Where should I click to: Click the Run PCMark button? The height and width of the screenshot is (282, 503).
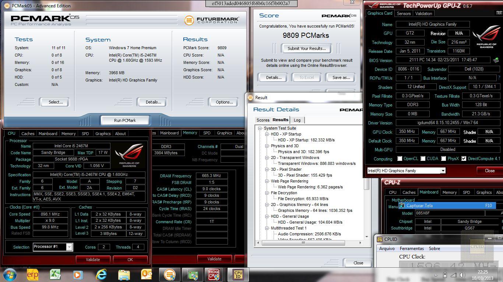click(x=125, y=120)
